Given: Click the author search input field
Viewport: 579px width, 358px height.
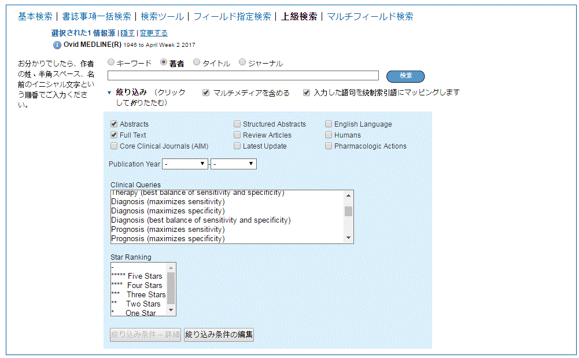Looking at the screenshot, I should point(243,76).
